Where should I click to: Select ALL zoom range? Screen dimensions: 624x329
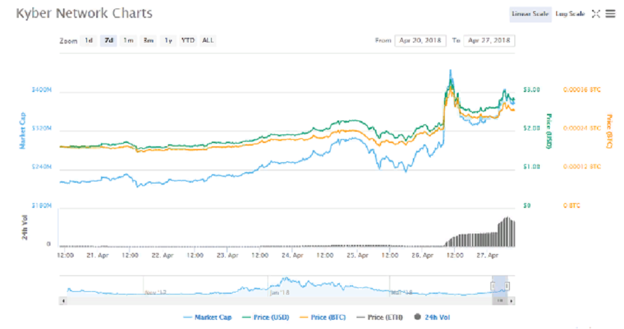[x=208, y=40]
